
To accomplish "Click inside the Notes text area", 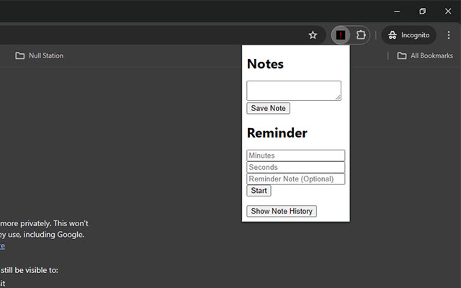I will coord(293,90).
